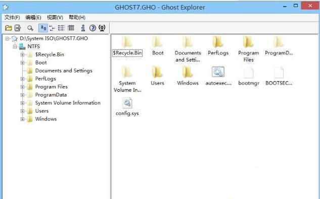Select Program Files in the folder tree
The width and height of the screenshot is (320, 199).
[52, 87]
